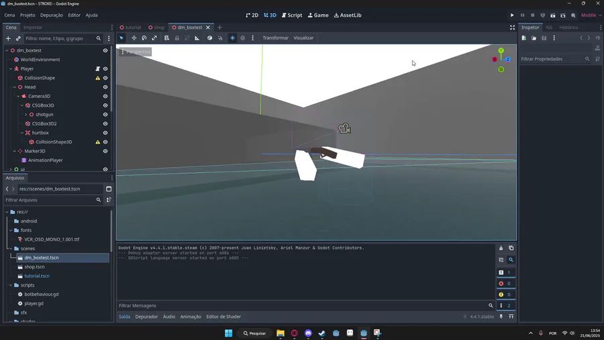Image resolution: width=604 pixels, height=340 pixels.
Task: Click the green Y axis gizmo handle
Action: [x=501, y=50]
